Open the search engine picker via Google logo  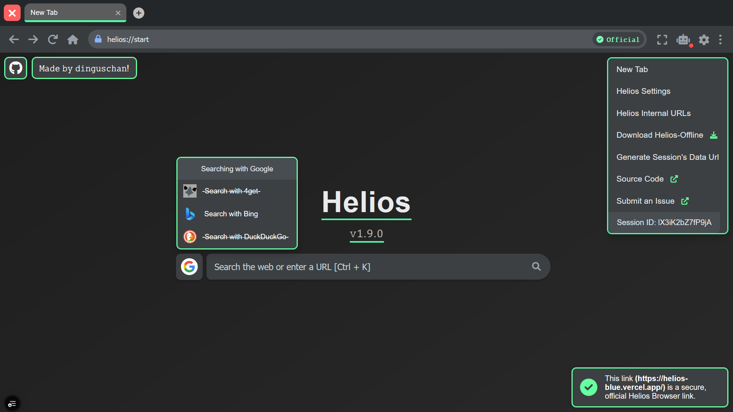(189, 267)
